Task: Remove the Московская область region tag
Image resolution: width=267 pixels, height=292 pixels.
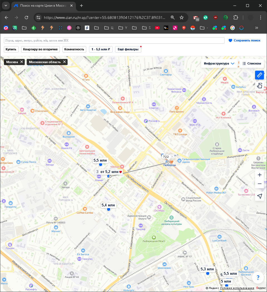Action: (65, 62)
